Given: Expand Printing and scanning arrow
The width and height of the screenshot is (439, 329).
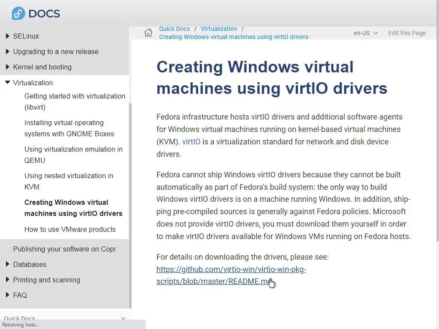Looking at the screenshot, I should tap(8, 279).
